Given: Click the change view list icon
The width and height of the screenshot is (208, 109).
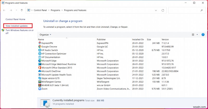Looking at the screenshot, I should (x=193, y=35).
